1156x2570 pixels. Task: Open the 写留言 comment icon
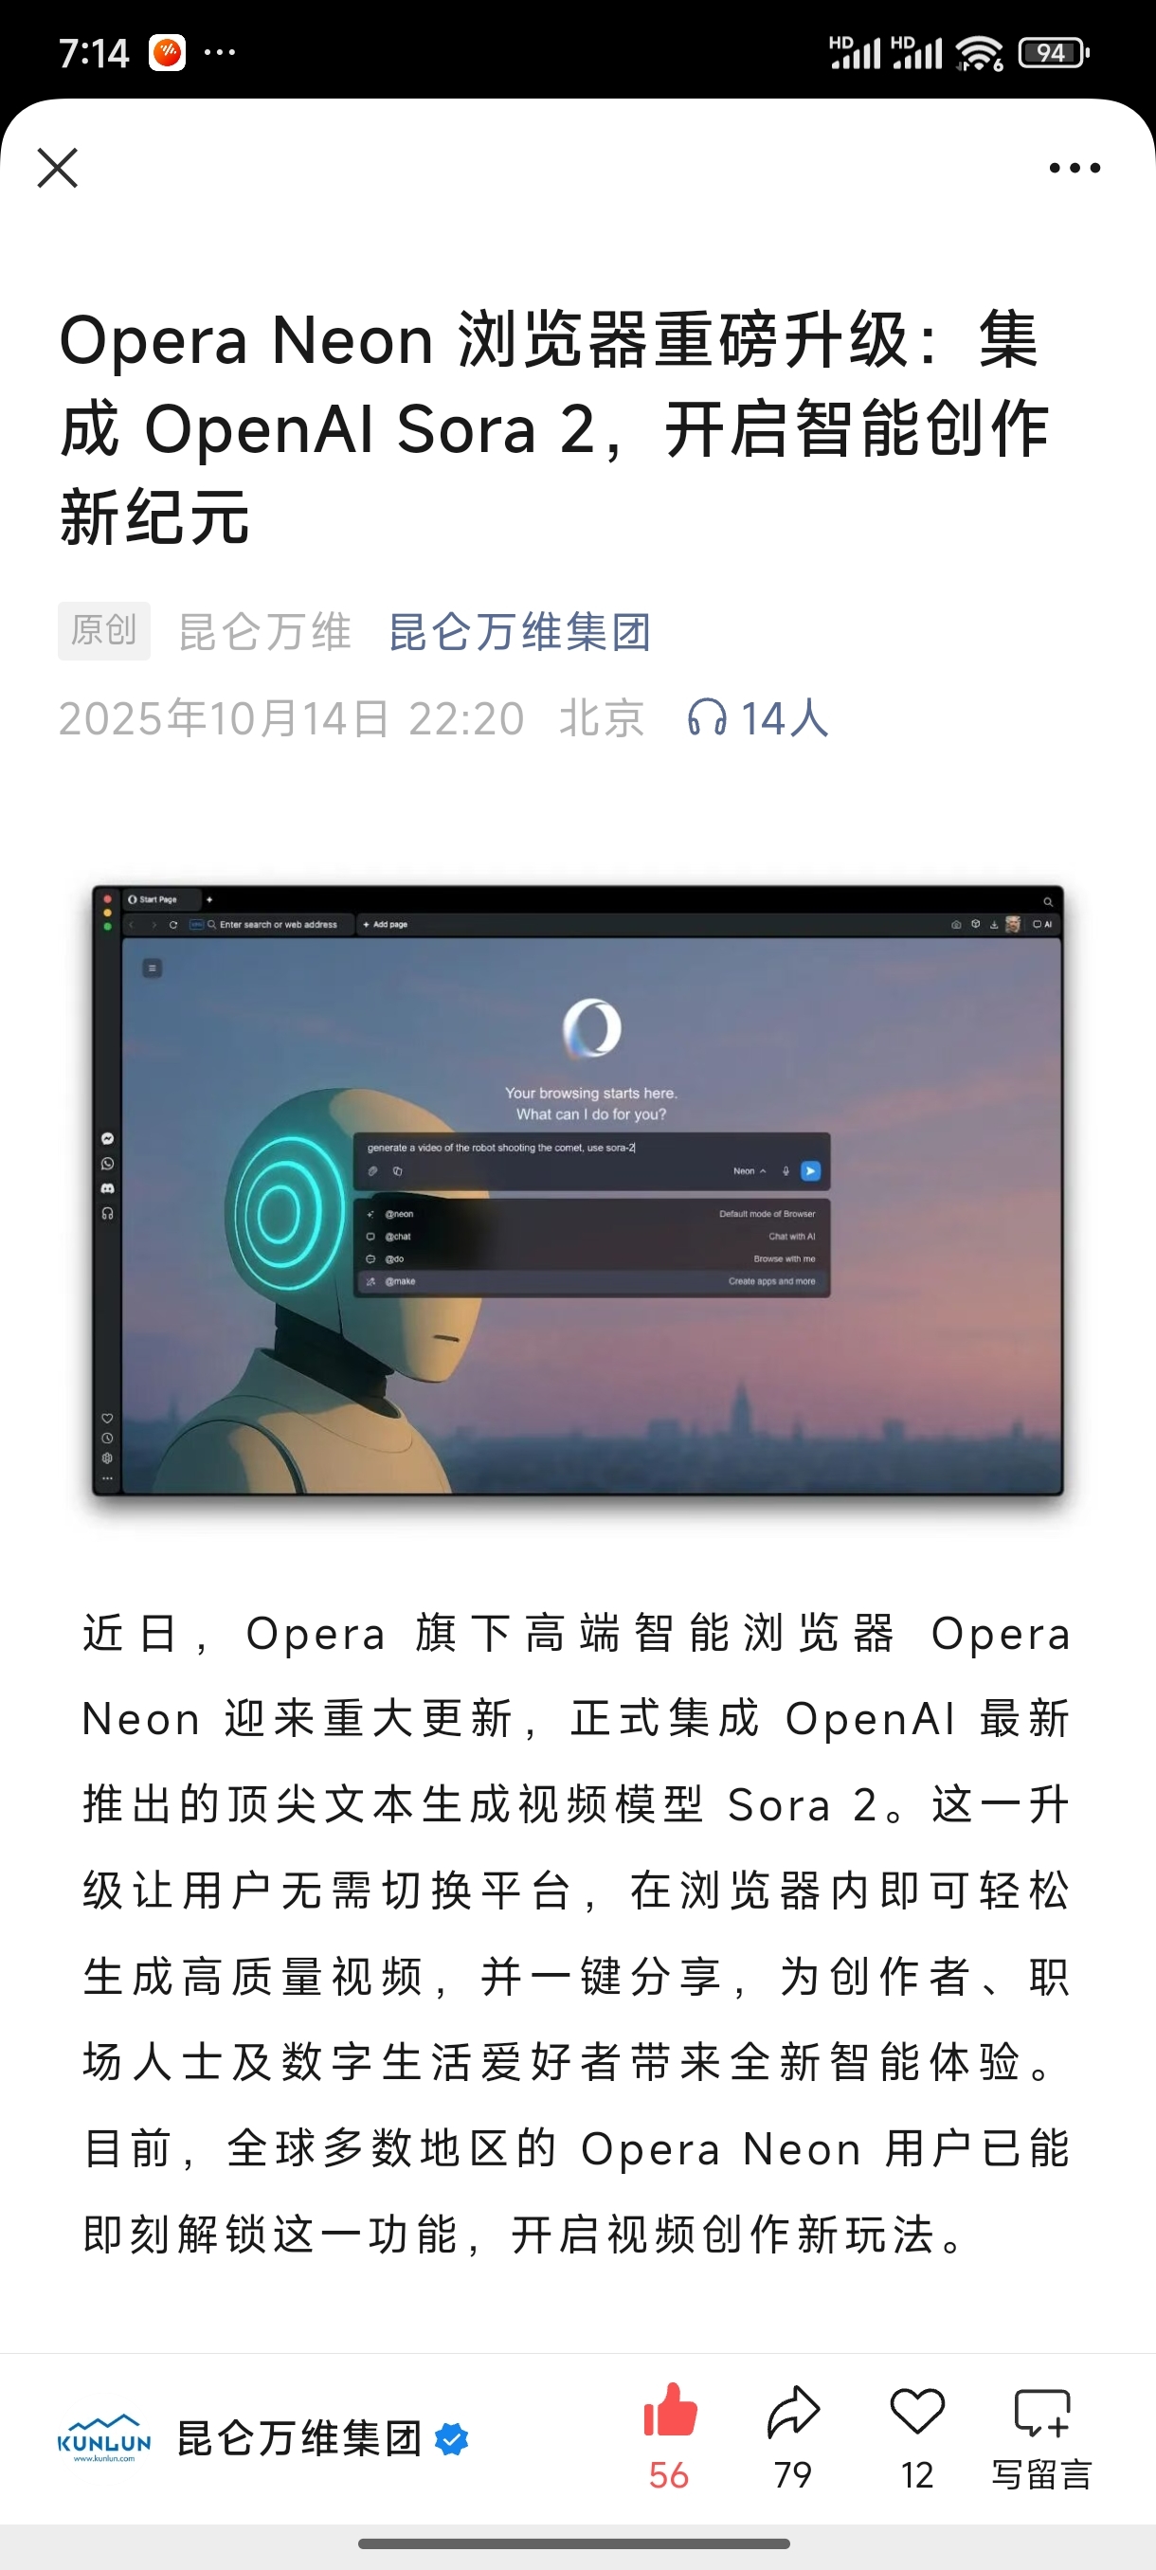(x=1041, y=2413)
